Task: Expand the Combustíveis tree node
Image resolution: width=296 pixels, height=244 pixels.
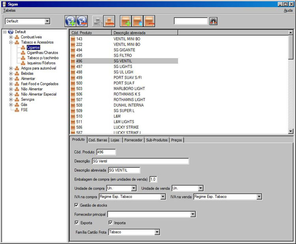Action: point(11,37)
